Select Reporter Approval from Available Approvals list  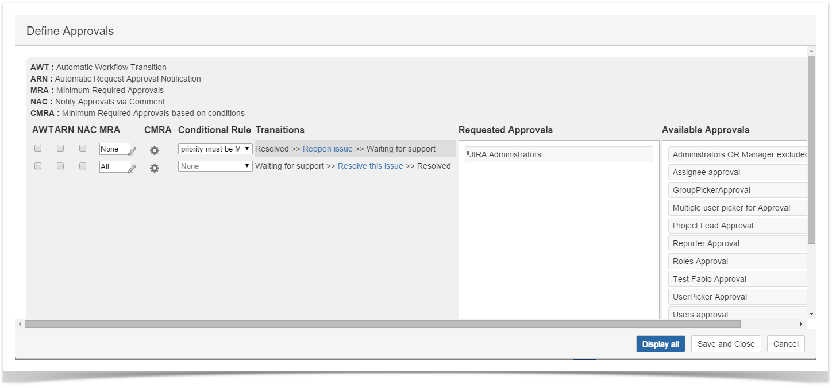point(706,243)
